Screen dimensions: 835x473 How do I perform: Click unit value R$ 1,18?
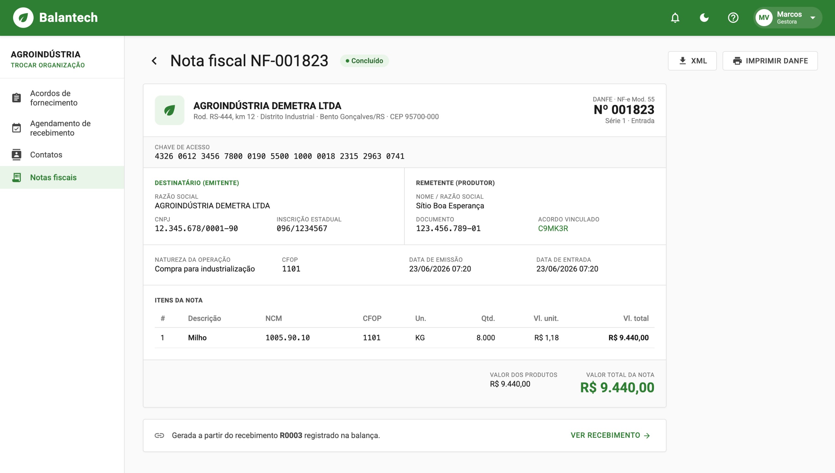546,338
